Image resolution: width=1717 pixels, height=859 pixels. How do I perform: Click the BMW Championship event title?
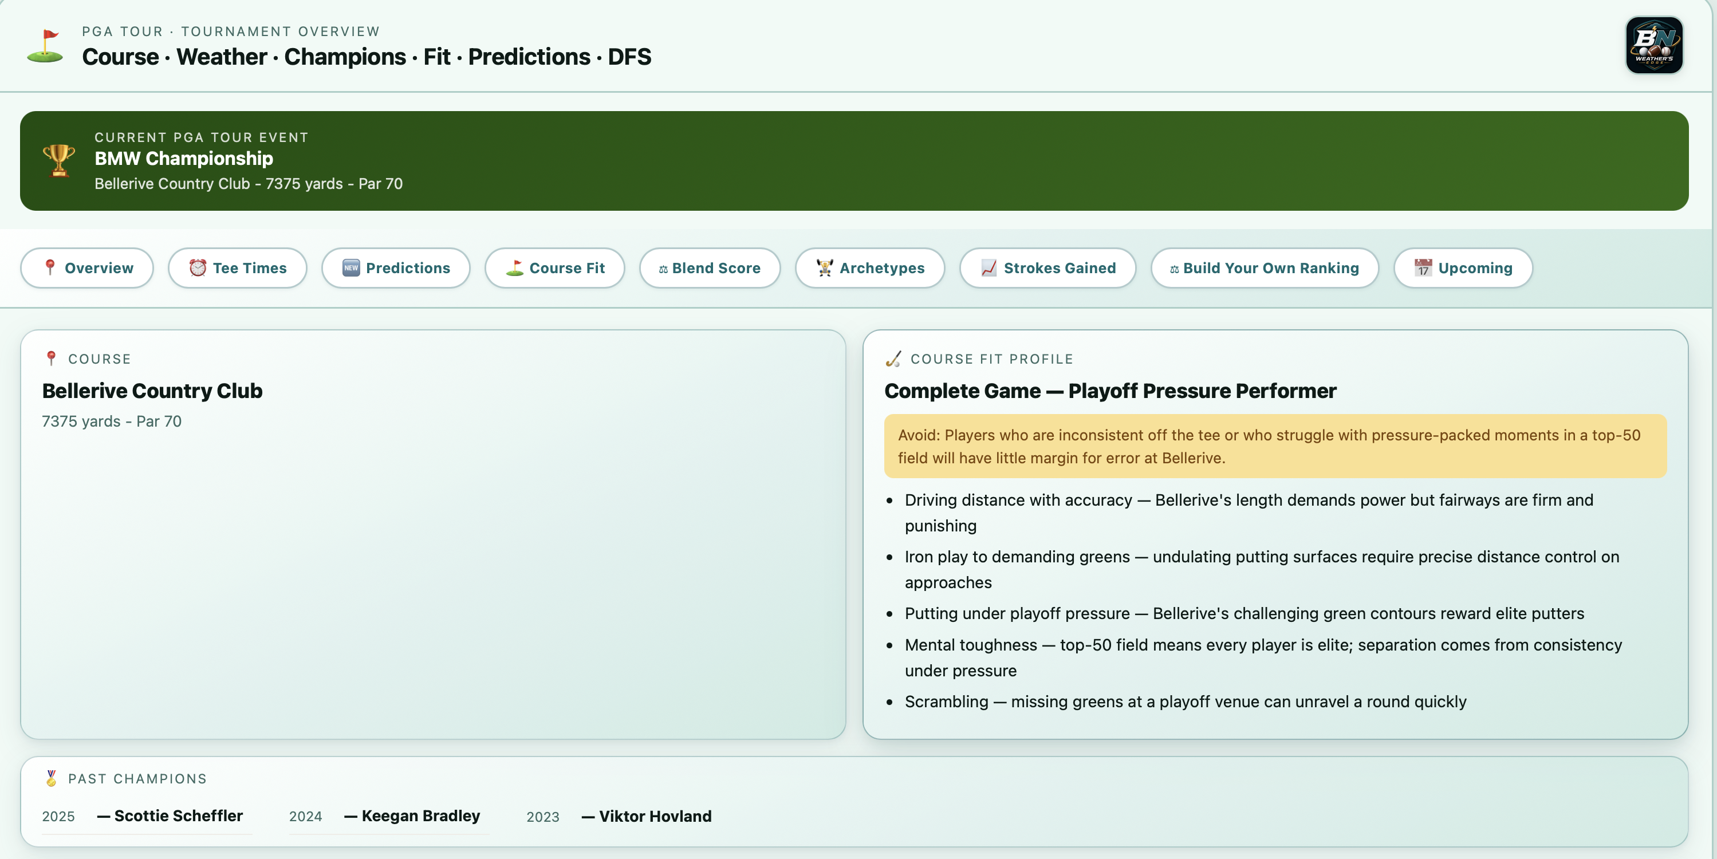tap(184, 158)
